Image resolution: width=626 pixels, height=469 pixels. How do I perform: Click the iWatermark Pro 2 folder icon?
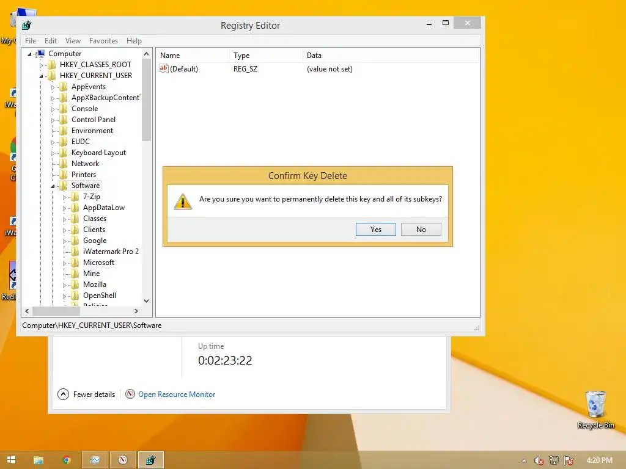75,252
